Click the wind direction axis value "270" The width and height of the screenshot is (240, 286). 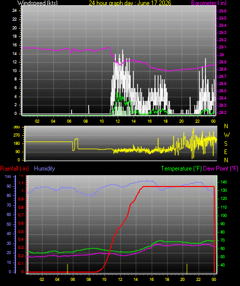tap(16, 136)
